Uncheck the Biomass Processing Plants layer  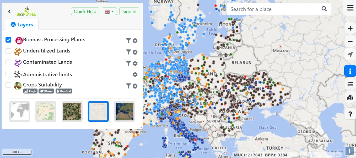point(8,40)
